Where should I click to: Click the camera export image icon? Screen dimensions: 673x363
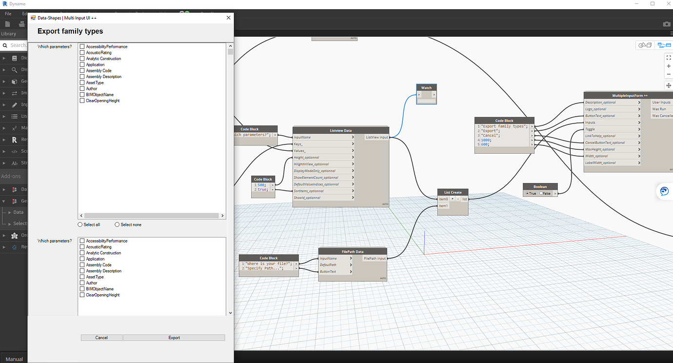tap(666, 24)
